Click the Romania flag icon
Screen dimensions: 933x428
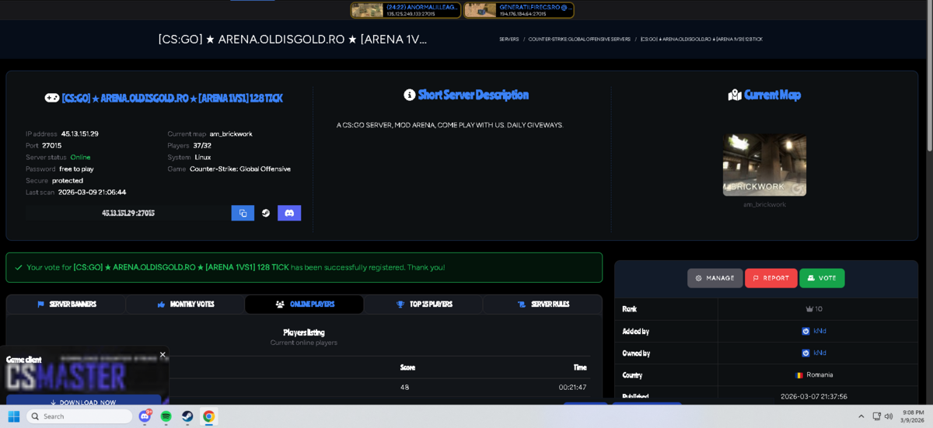pos(799,375)
